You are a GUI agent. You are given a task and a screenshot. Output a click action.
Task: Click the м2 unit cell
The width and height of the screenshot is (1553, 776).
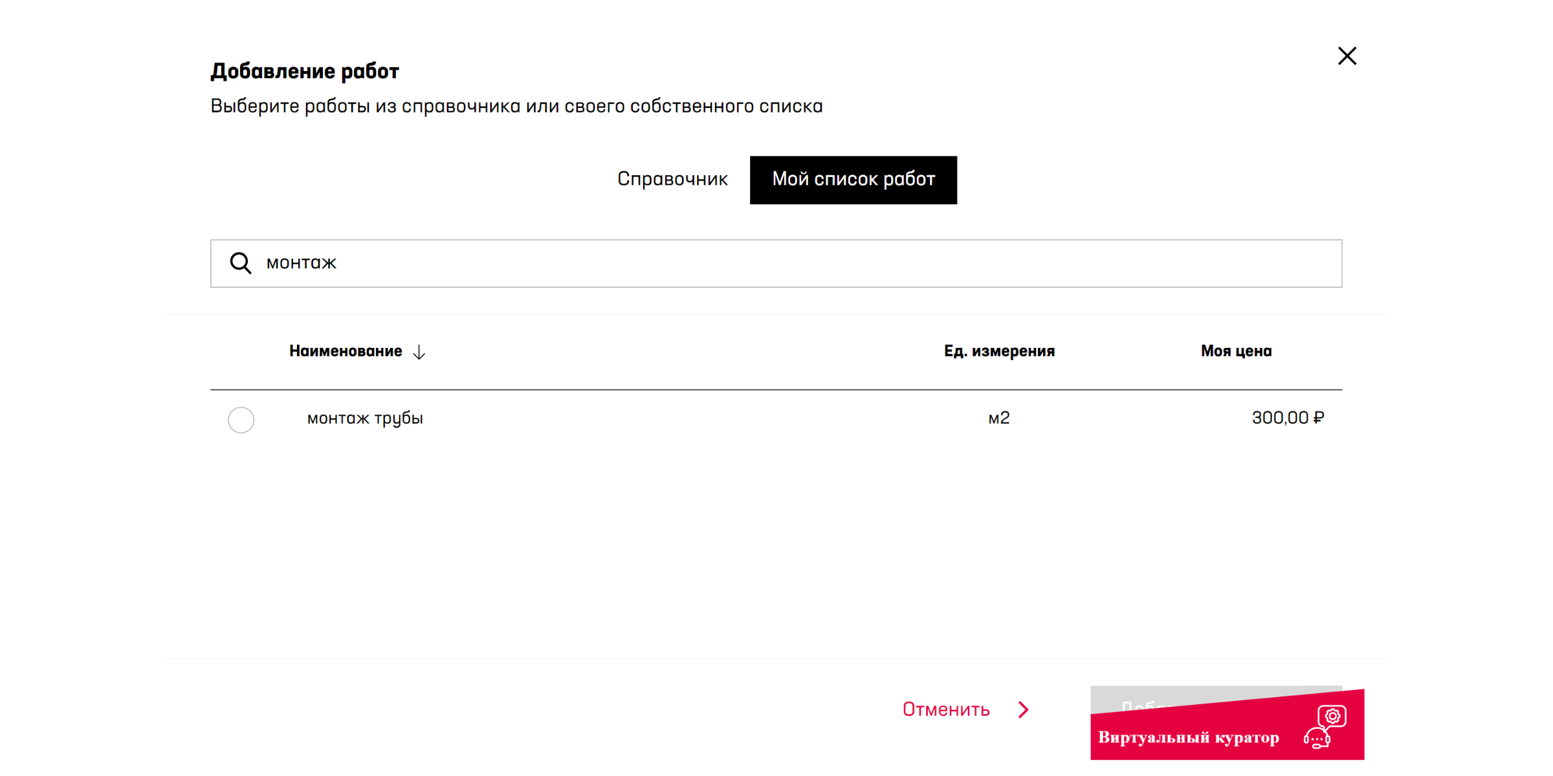pos(998,418)
